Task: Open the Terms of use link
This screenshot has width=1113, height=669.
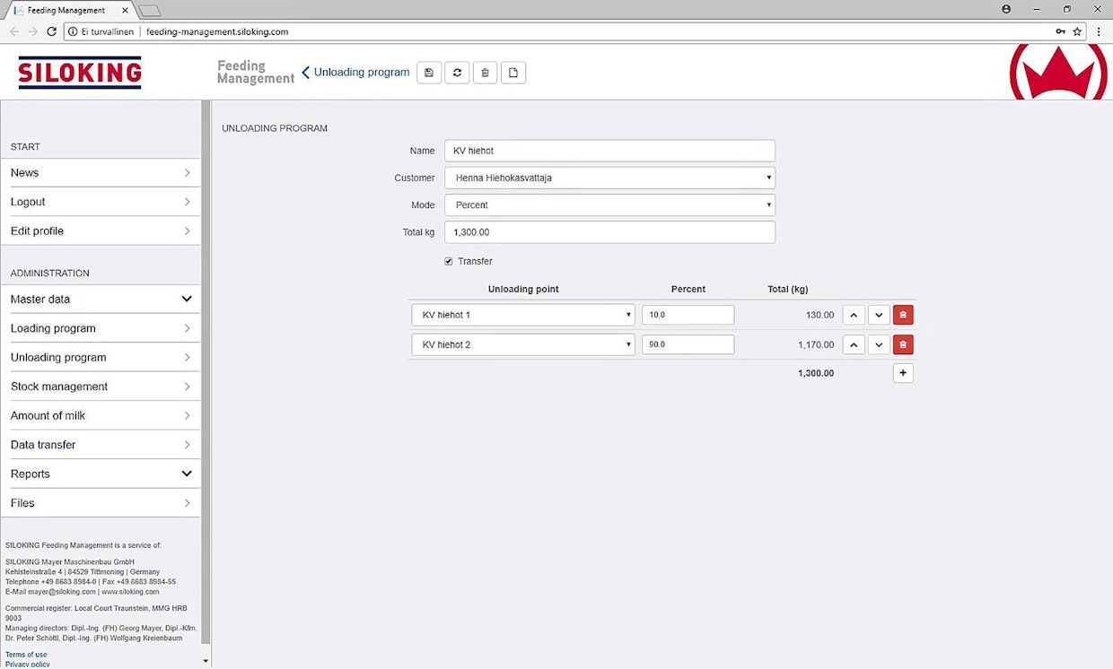Action: pos(26,655)
